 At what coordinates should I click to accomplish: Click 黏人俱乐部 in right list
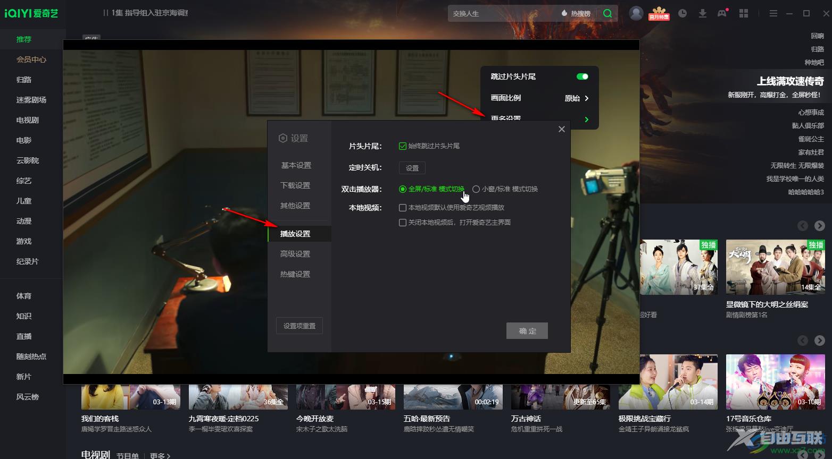point(808,126)
